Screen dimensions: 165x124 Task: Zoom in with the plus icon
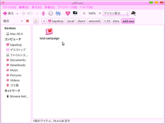[x=100, y=13]
